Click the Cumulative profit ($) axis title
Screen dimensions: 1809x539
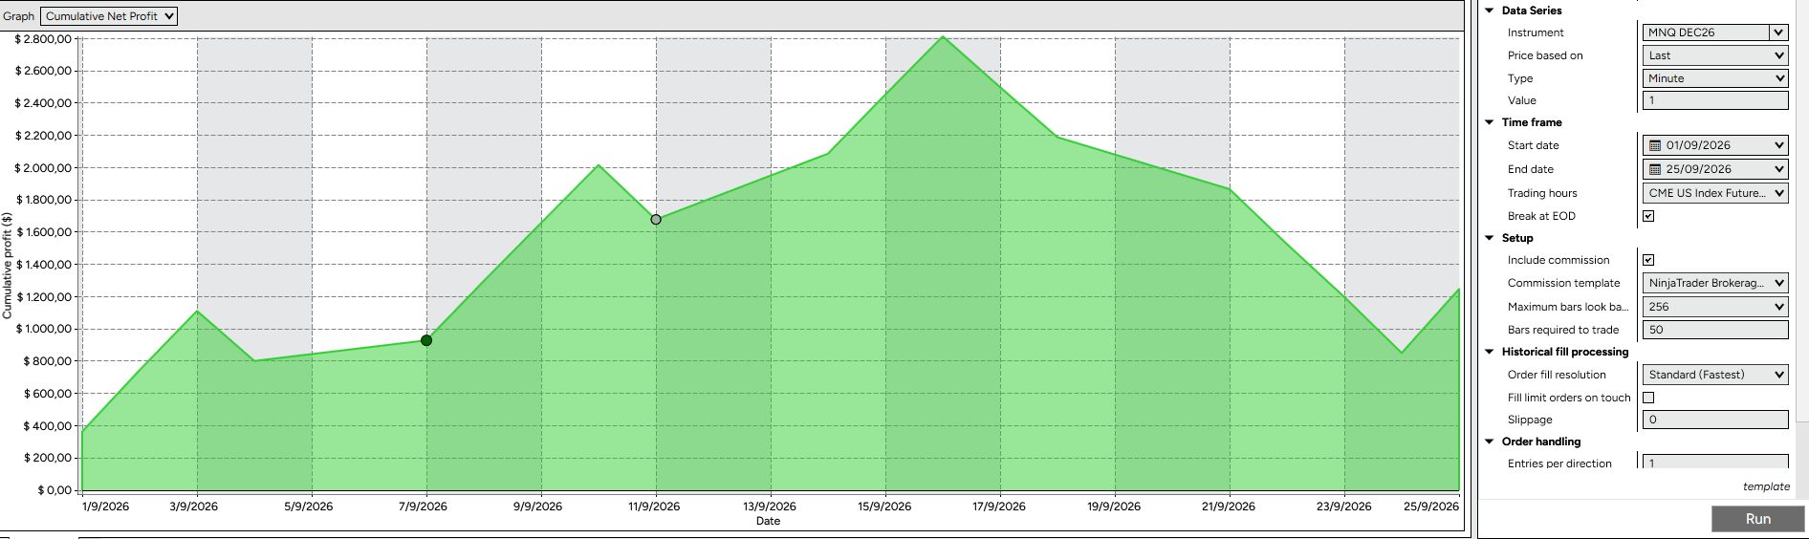click(8, 266)
